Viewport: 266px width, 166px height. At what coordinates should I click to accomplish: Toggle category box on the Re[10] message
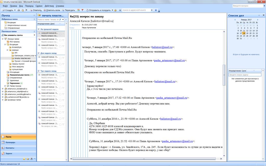(60, 76)
